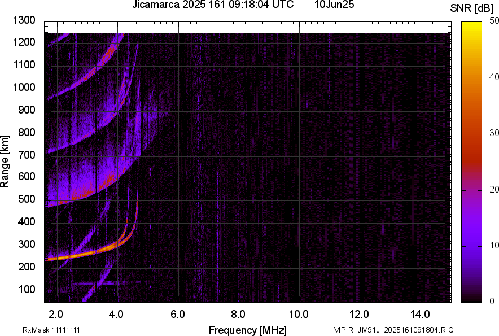The image size is (499, 336).
Task: Click the 'Range [km]' axis label
Action: point(5,162)
